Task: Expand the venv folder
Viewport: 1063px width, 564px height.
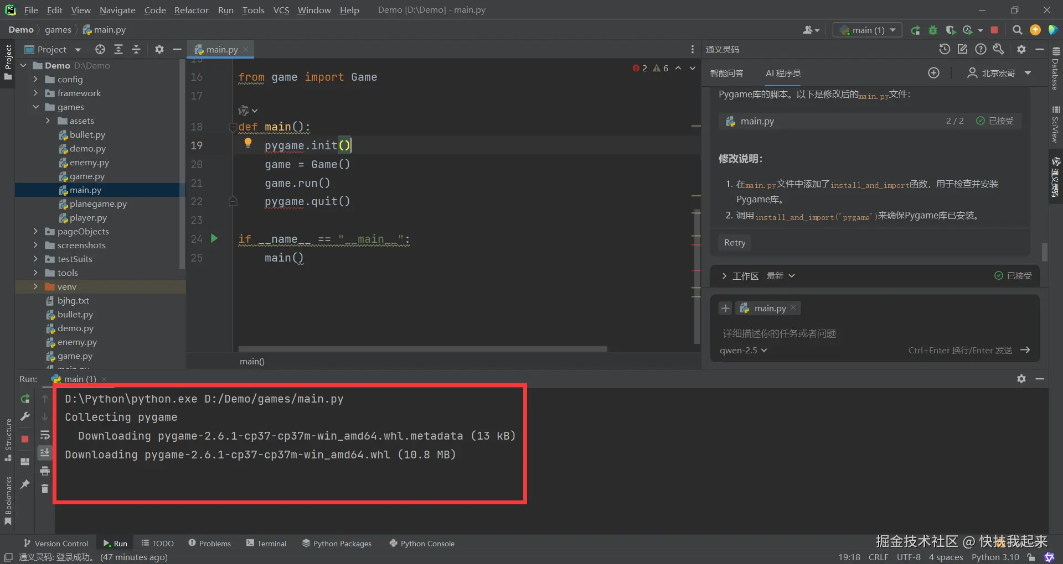Action: pos(35,286)
